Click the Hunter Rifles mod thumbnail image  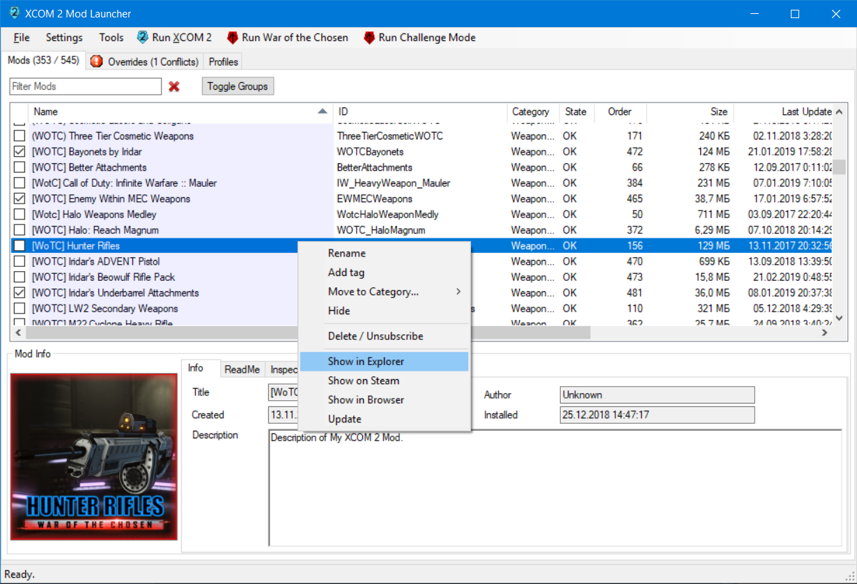94,456
